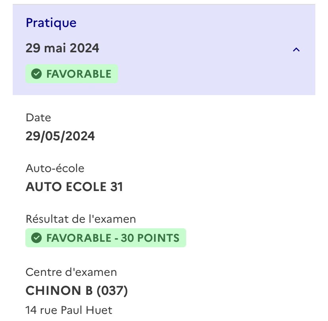Click the lavender Pratique header panel

pos(164,50)
